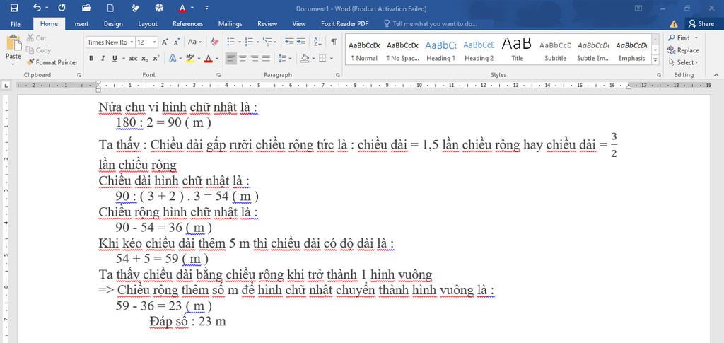724x343 pixels.
Task: Expand the Styles gallery with the More arrow
Action: [x=655, y=59]
